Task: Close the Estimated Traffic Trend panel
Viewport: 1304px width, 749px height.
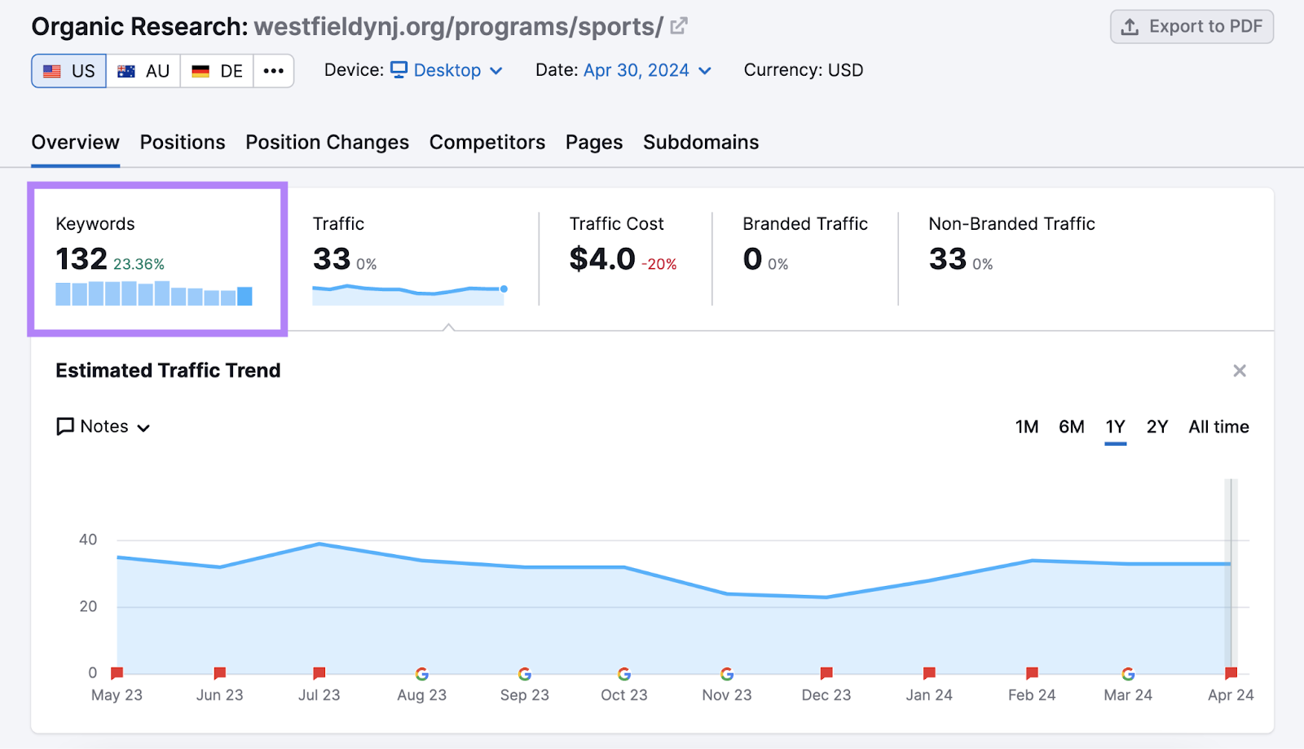Action: 1240,370
